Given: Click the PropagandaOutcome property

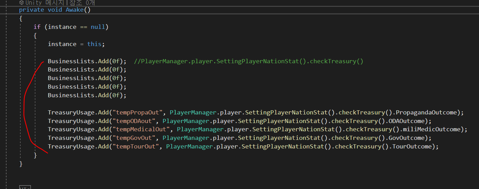Looking at the screenshot, I should (x=427, y=112).
